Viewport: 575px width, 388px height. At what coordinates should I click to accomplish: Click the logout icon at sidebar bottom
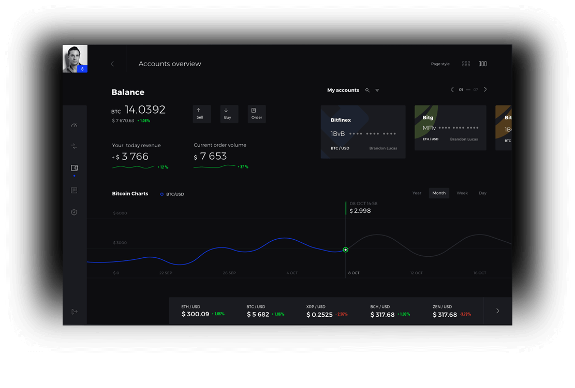(x=75, y=312)
